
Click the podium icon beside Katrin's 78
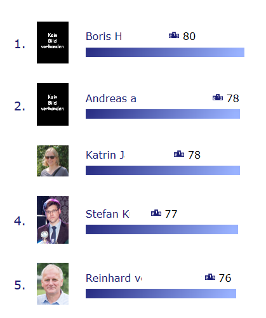[179, 154]
